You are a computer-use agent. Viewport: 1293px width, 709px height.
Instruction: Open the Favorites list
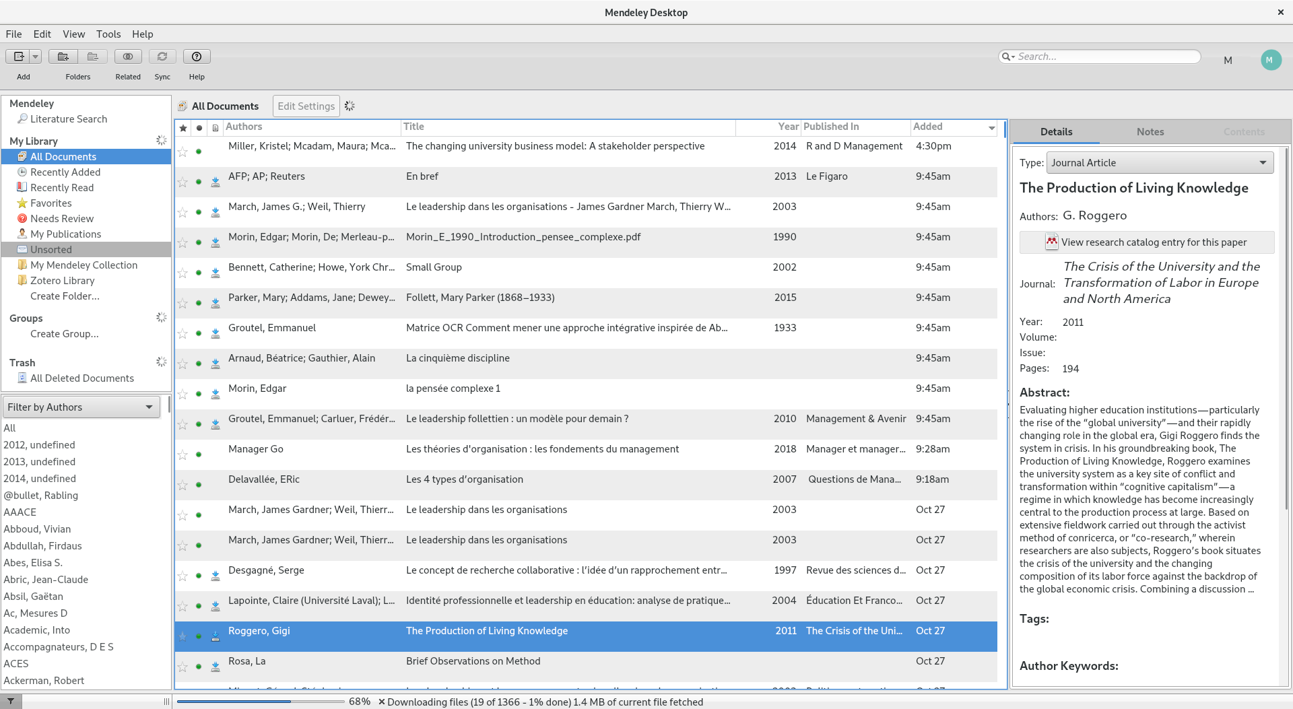(x=51, y=203)
